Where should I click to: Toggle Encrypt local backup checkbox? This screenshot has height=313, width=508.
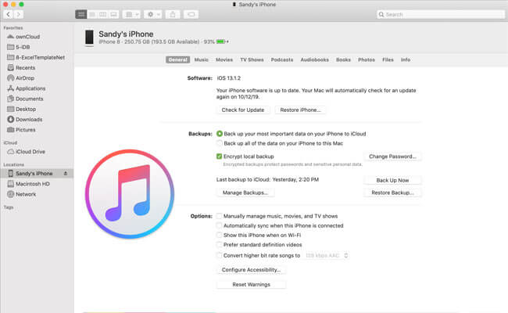click(220, 156)
